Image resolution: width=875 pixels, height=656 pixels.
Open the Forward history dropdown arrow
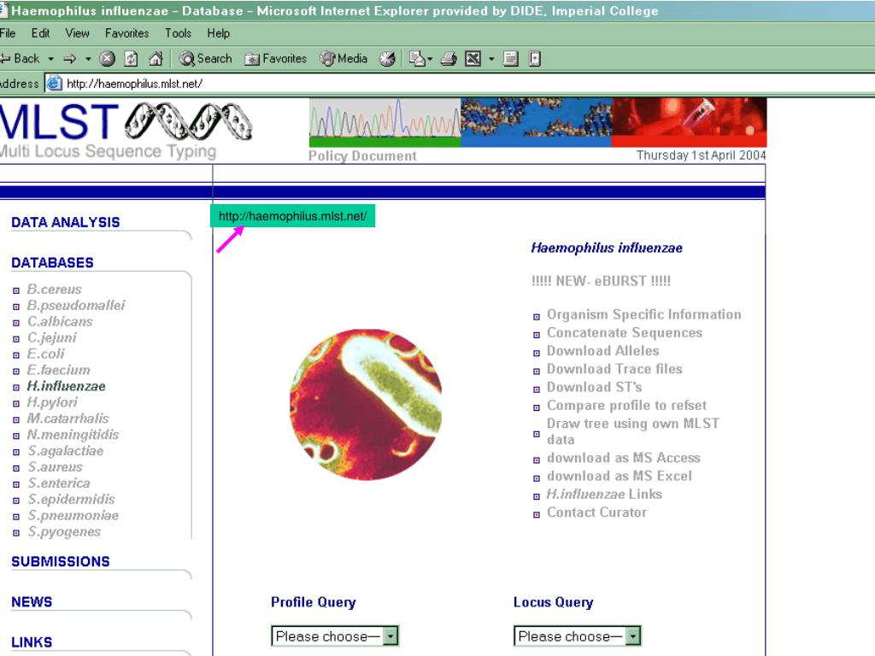[x=88, y=59]
